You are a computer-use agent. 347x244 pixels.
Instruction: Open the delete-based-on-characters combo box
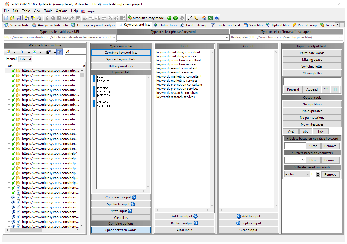(x=295, y=160)
